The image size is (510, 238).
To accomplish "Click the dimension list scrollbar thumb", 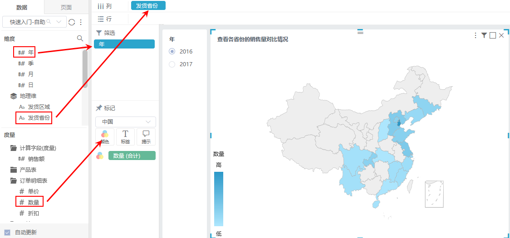I will 85,69.
